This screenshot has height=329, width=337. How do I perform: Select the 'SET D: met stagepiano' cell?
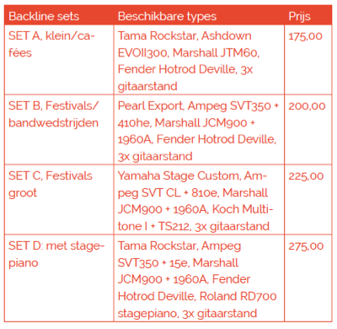click(59, 278)
